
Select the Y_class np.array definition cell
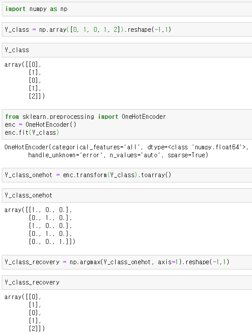coord(127,30)
